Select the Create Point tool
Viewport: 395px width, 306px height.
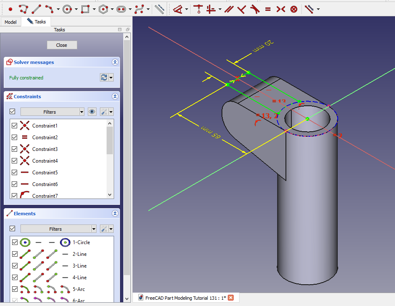coord(10,9)
